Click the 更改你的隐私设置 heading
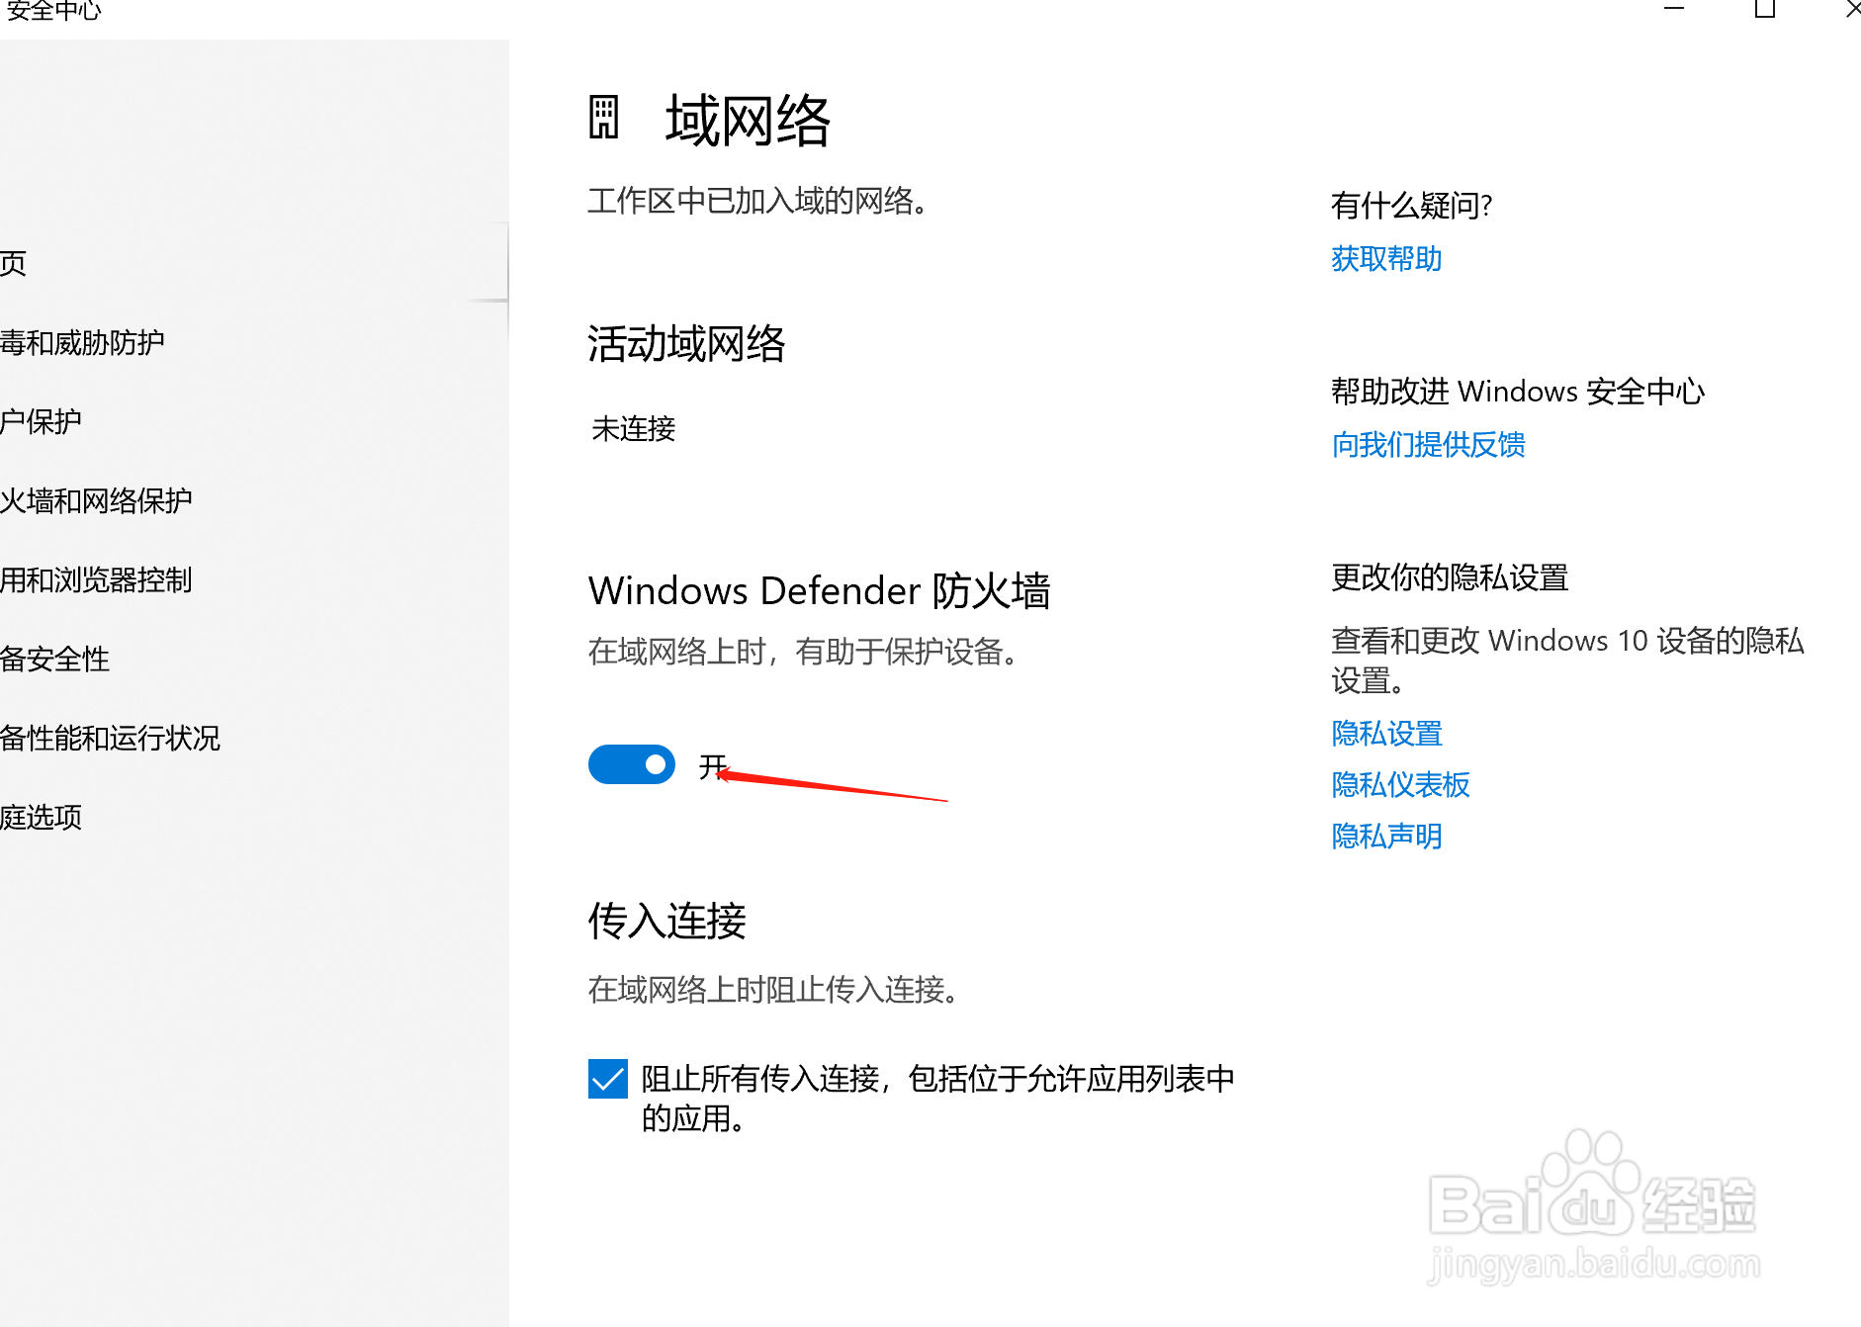 [x=1450, y=577]
